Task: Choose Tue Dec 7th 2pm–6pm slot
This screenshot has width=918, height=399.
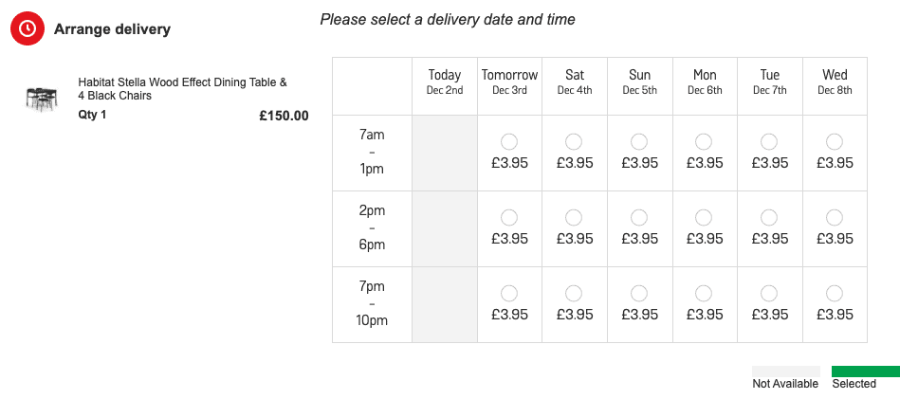Action: [x=769, y=218]
